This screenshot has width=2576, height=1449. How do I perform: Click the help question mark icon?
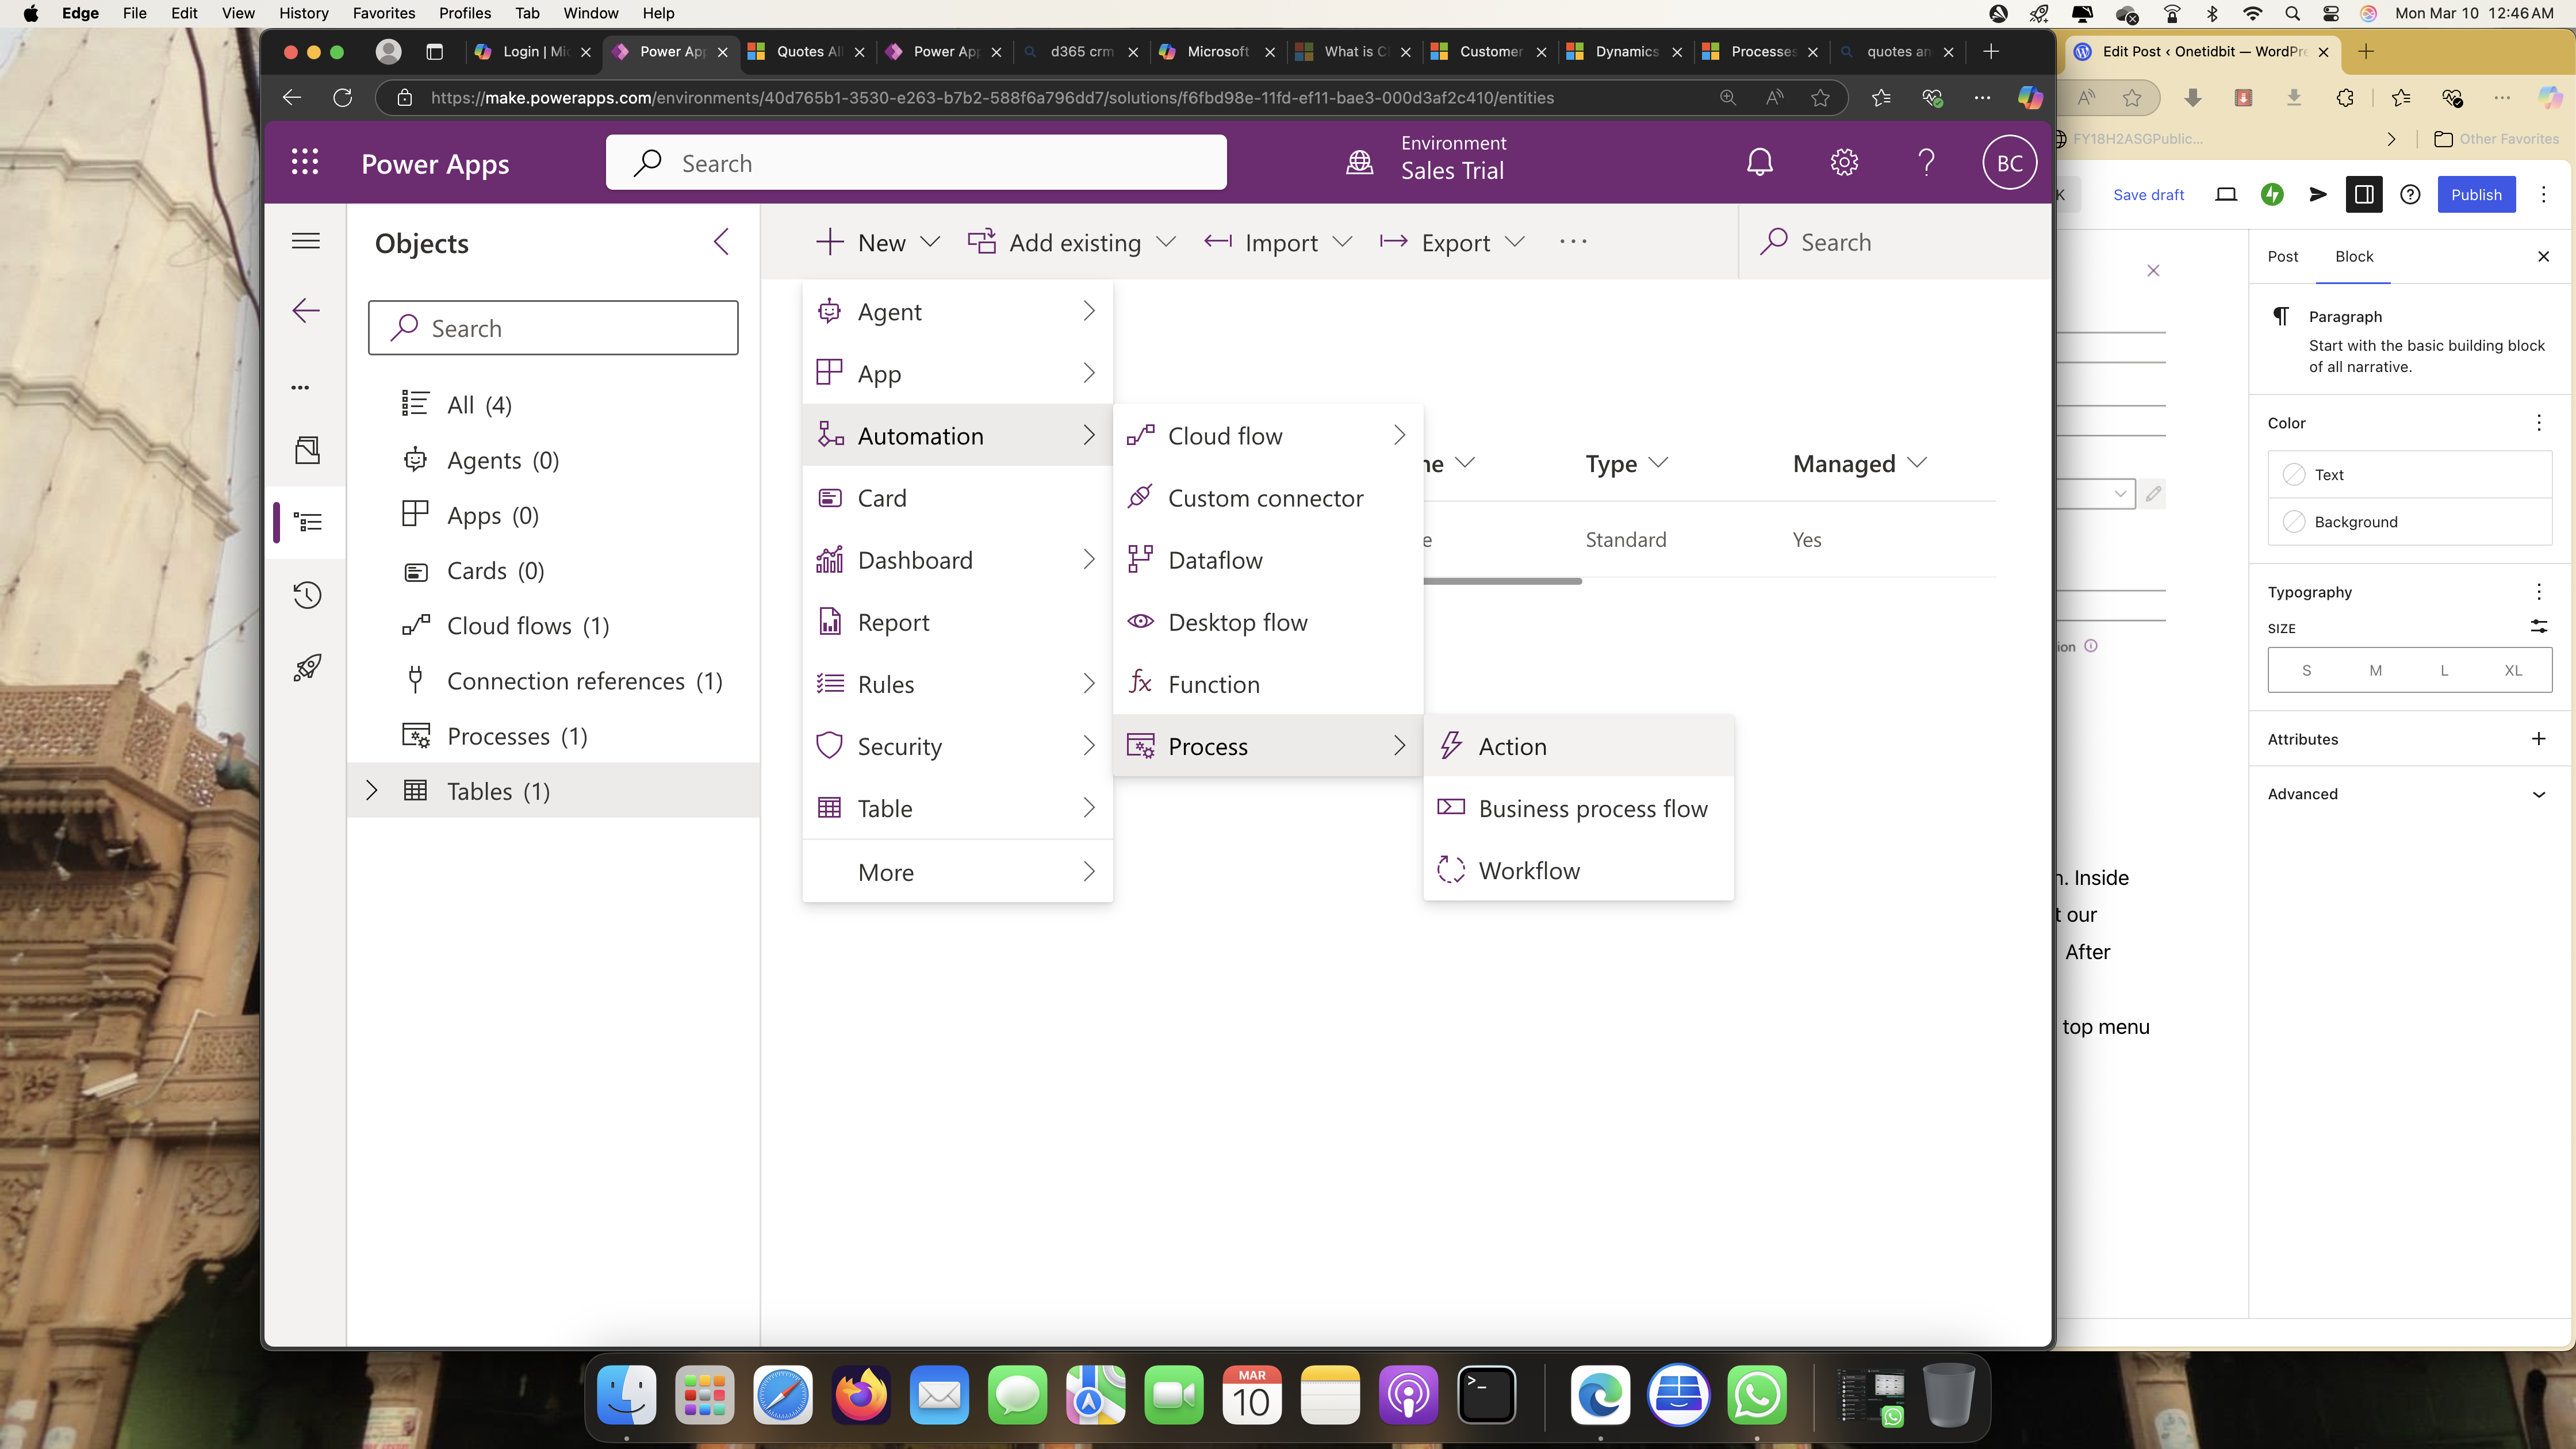[x=1926, y=162]
